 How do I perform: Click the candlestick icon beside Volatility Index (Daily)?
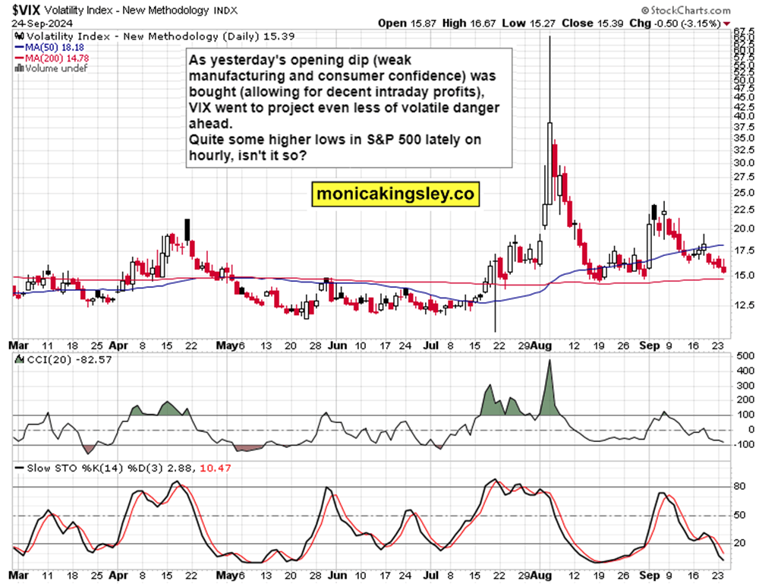pyautogui.click(x=20, y=36)
